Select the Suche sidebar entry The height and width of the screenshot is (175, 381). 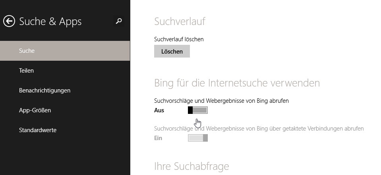pyautogui.click(x=65, y=51)
